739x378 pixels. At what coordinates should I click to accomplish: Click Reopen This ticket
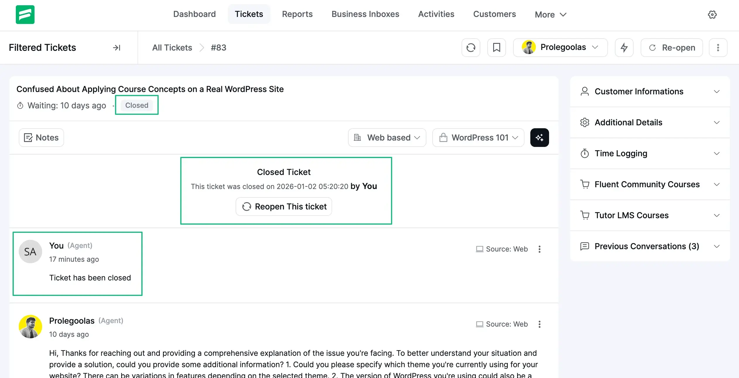[x=283, y=207]
